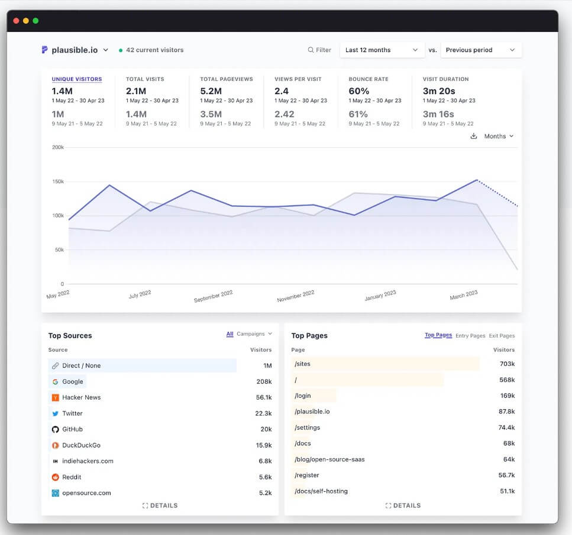The height and width of the screenshot is (535, 572).
Task: Click the Filter magnifier icon
Action: tap(311, 50)
